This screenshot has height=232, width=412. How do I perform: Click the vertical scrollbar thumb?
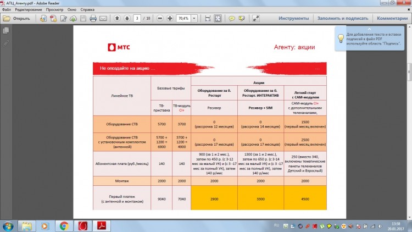(x=409, y=72)
